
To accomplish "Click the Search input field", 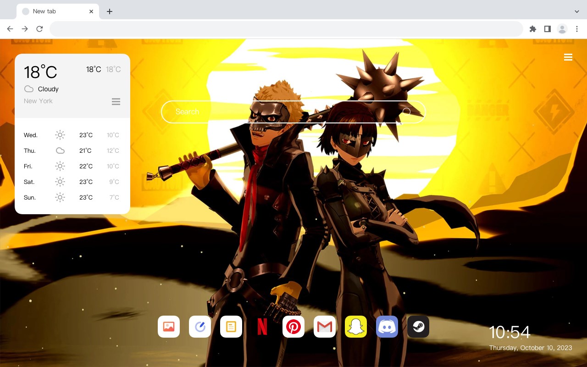I will 293,112.
